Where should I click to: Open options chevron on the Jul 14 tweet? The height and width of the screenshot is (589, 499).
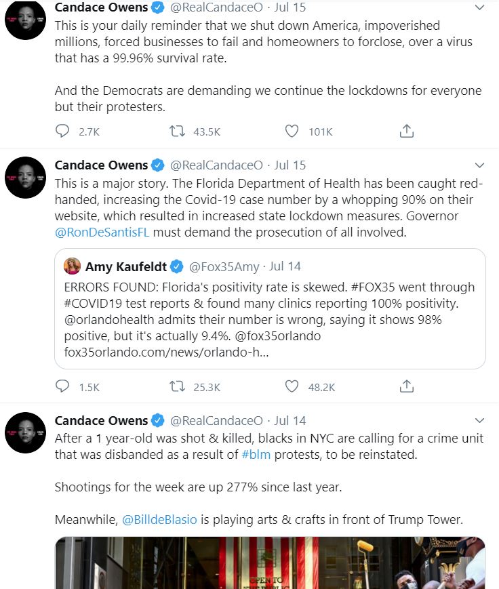click(x=479, y=420)
